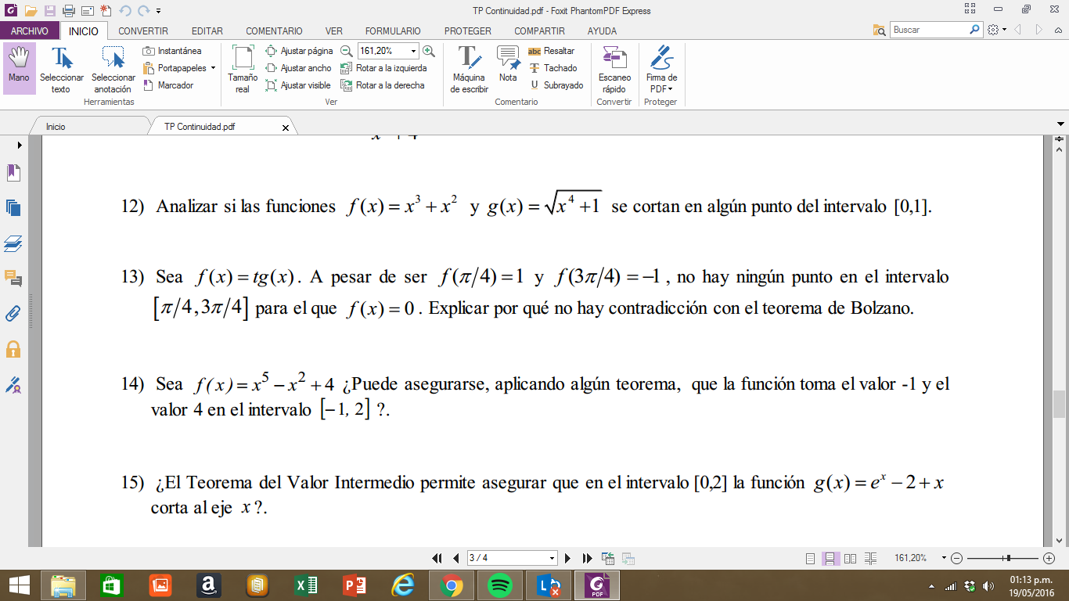
Task: Click the Escaneo rápido icon
Action: (x=614, y=70)
